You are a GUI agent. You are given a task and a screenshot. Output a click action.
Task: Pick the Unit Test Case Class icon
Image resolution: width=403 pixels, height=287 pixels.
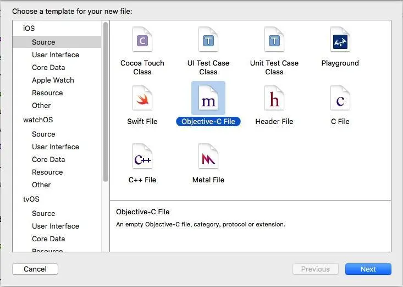point(274,40)
